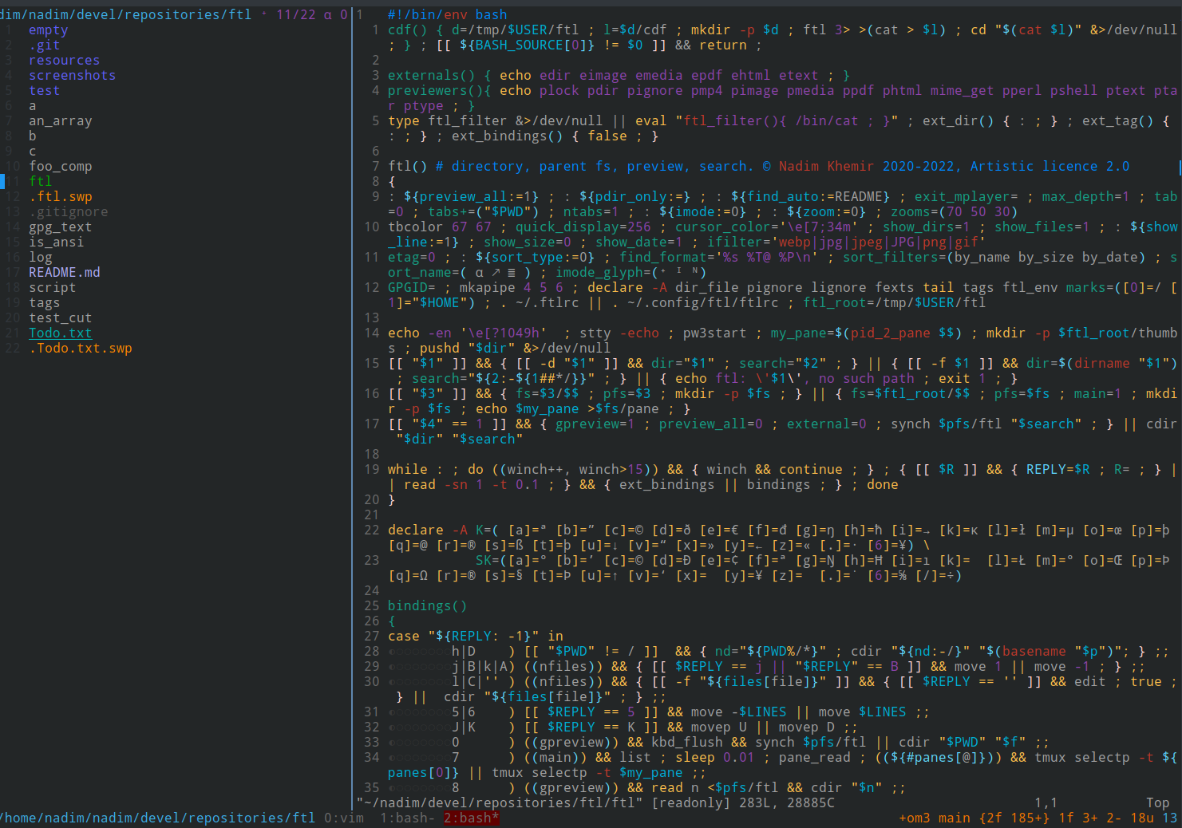Image resolution: width=1182 pixels, height=828 pixels.
Task: Click the 'J|K' key binding case
Action: [464, 727]
